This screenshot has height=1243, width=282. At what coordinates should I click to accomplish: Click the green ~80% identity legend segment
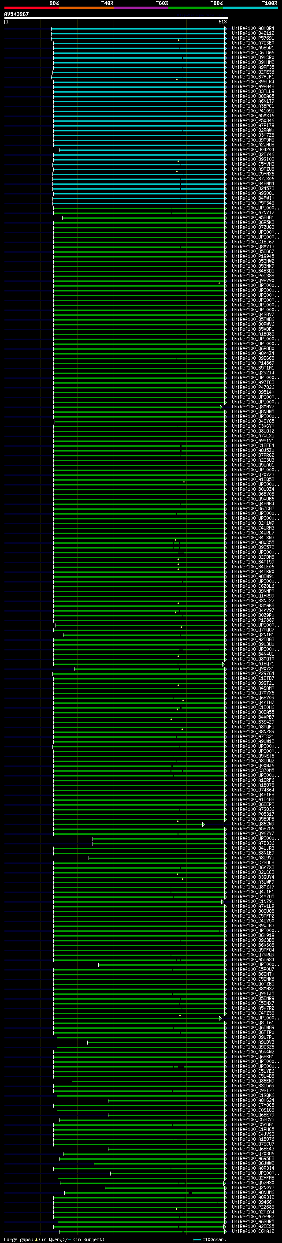[196, 8]
